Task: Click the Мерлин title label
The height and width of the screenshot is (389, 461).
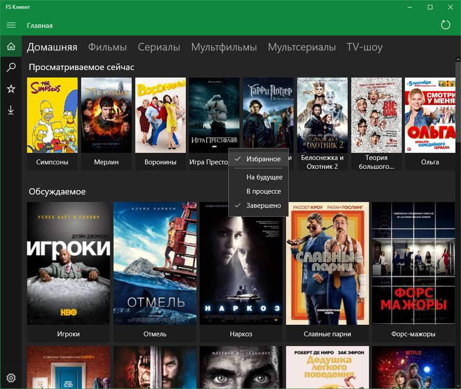Action: click(x=106, y=162)
